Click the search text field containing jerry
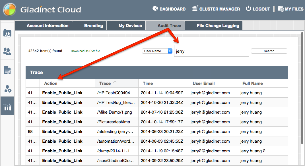Viewport: 305px width, 166px height. click(x=212, y=51)
